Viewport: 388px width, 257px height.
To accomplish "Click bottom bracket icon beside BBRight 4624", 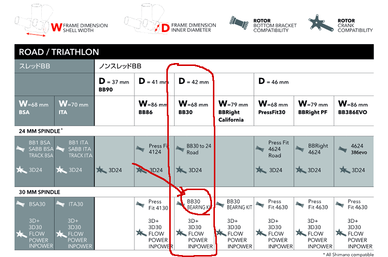I will [x=300, y=149].
